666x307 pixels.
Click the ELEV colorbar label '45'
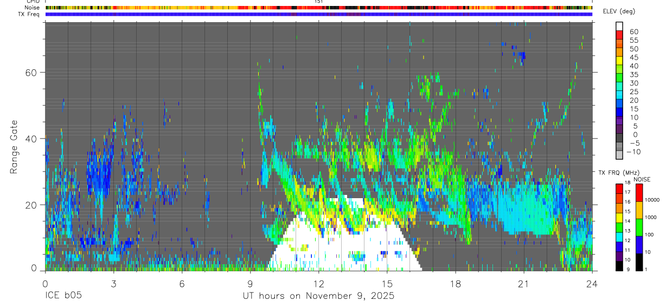[633, 57]
